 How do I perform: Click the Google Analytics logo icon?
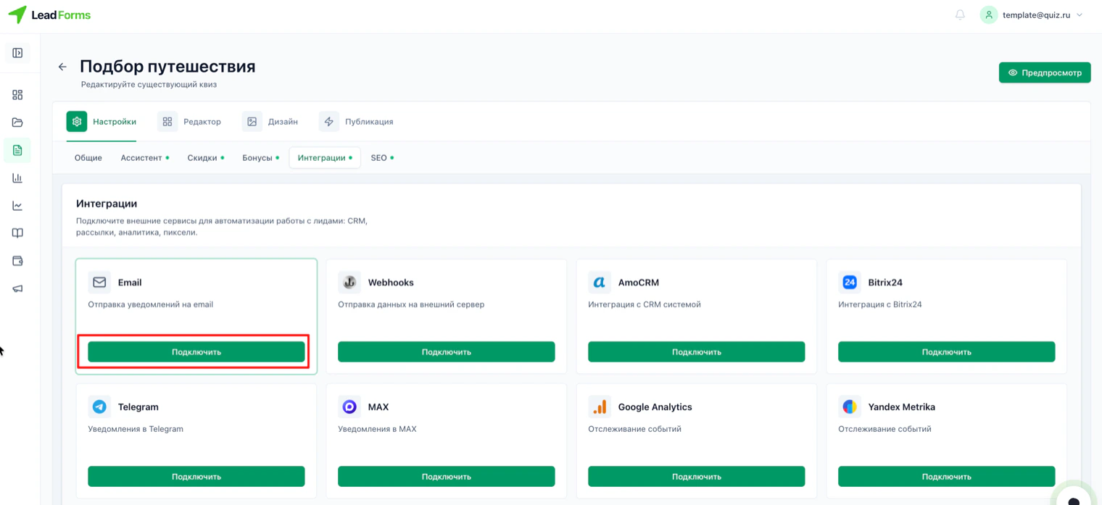(x=600, y=407)
